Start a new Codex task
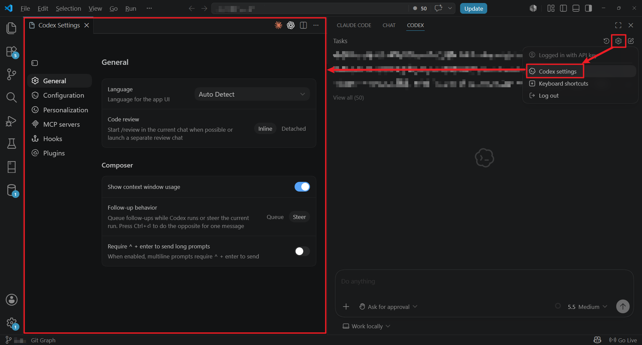The image size is (642, 345). click(631, 41)
